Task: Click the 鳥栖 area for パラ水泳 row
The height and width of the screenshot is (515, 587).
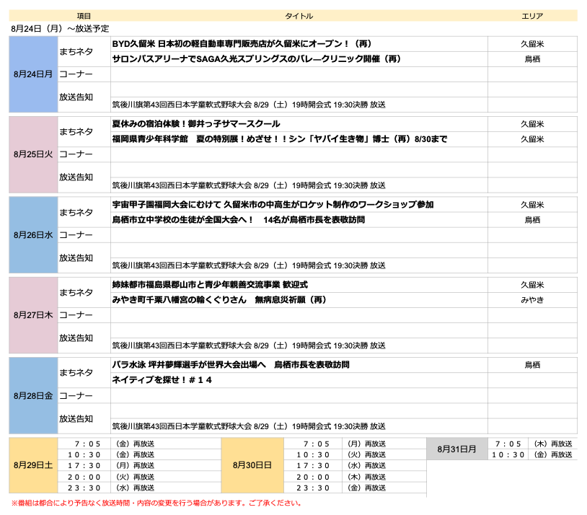Action: click(x=532, y=365)
